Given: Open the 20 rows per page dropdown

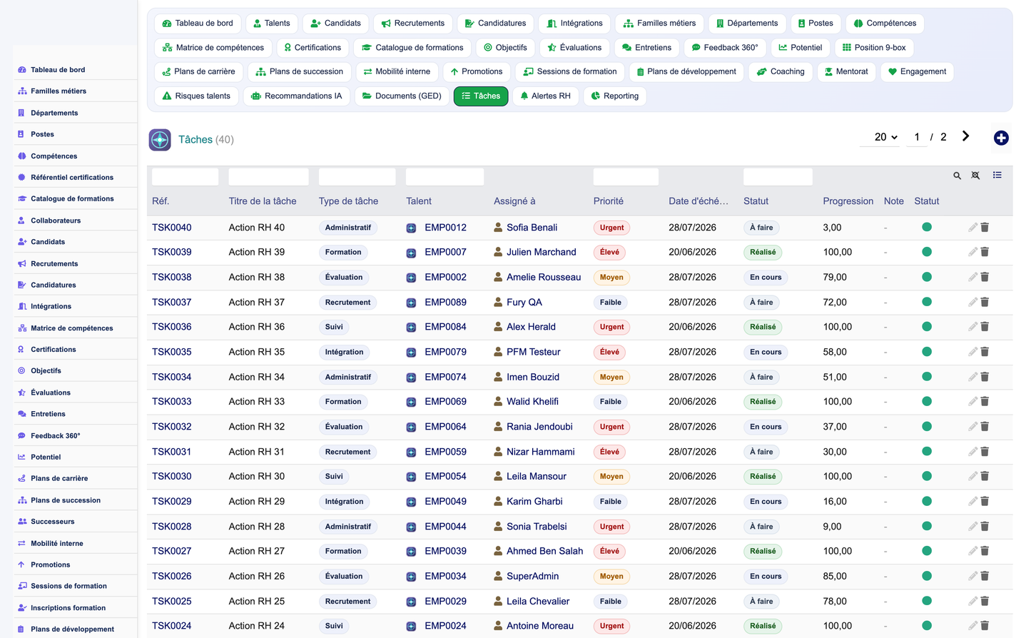Looking at the screenshot, I should (886, 137).
